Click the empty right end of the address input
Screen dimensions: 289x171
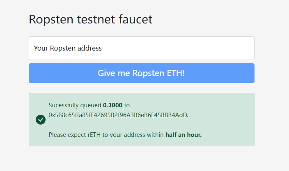230,48
